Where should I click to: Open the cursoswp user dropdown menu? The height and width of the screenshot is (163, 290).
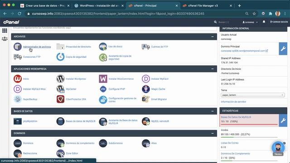pos(250,22)
